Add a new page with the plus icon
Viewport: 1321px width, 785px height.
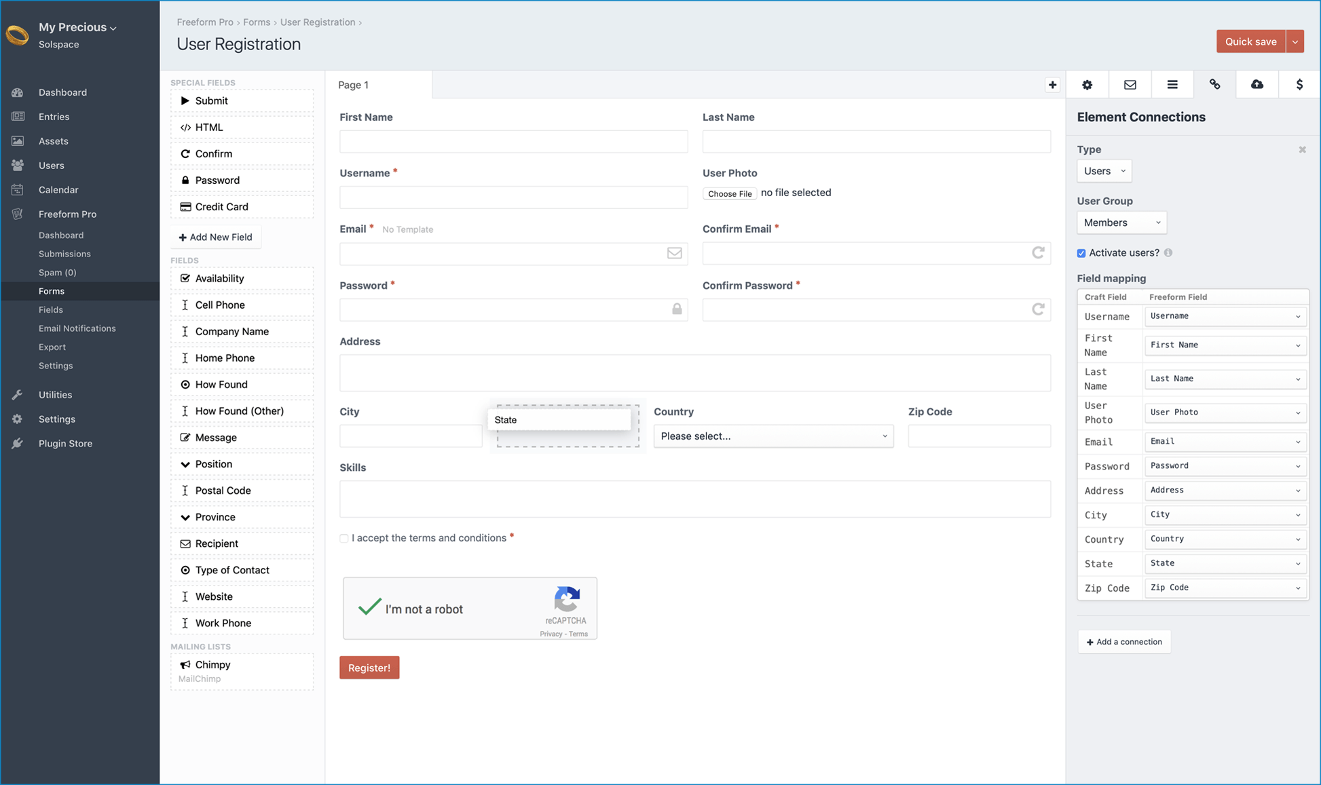pos(1052,84)
